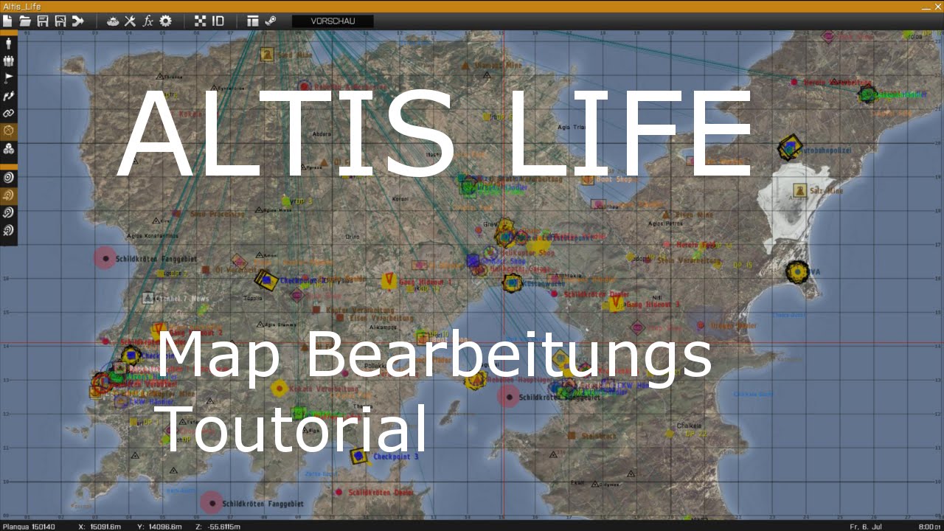The height and width of the screenshot is (531, 944).
Task: Open the Intel weather cloud icon
Action: coord(113,21)
